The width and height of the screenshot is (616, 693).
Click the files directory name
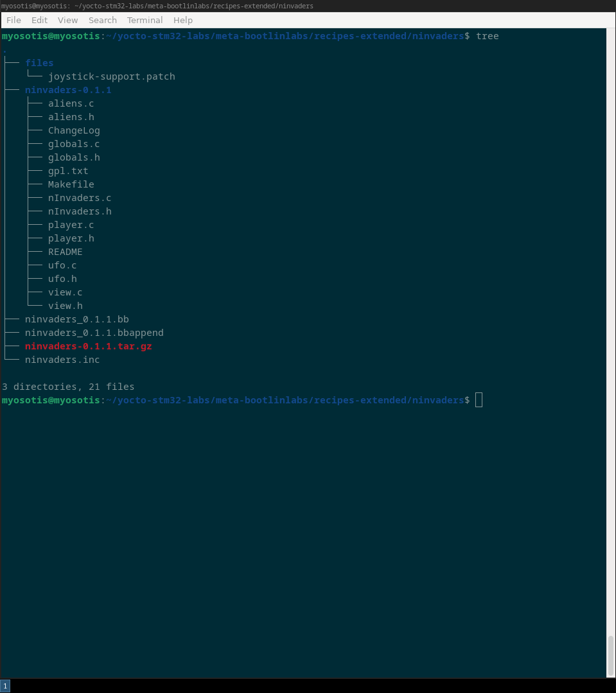pyautogui.click(x=39, y=63)
